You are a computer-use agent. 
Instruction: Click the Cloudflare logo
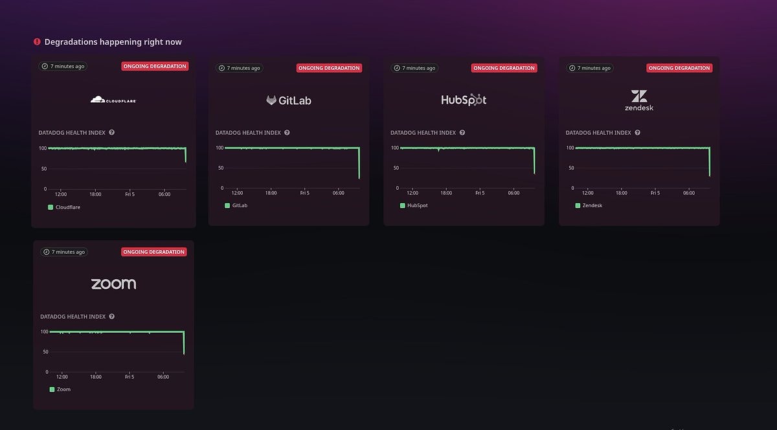(x=113, y=100)
